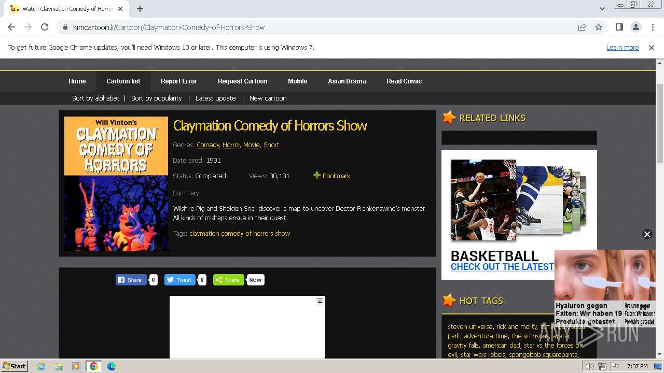The image size is (664, 373).
Task: Open Windows Media Player from taskbar
Action: [x=76, y=366]
